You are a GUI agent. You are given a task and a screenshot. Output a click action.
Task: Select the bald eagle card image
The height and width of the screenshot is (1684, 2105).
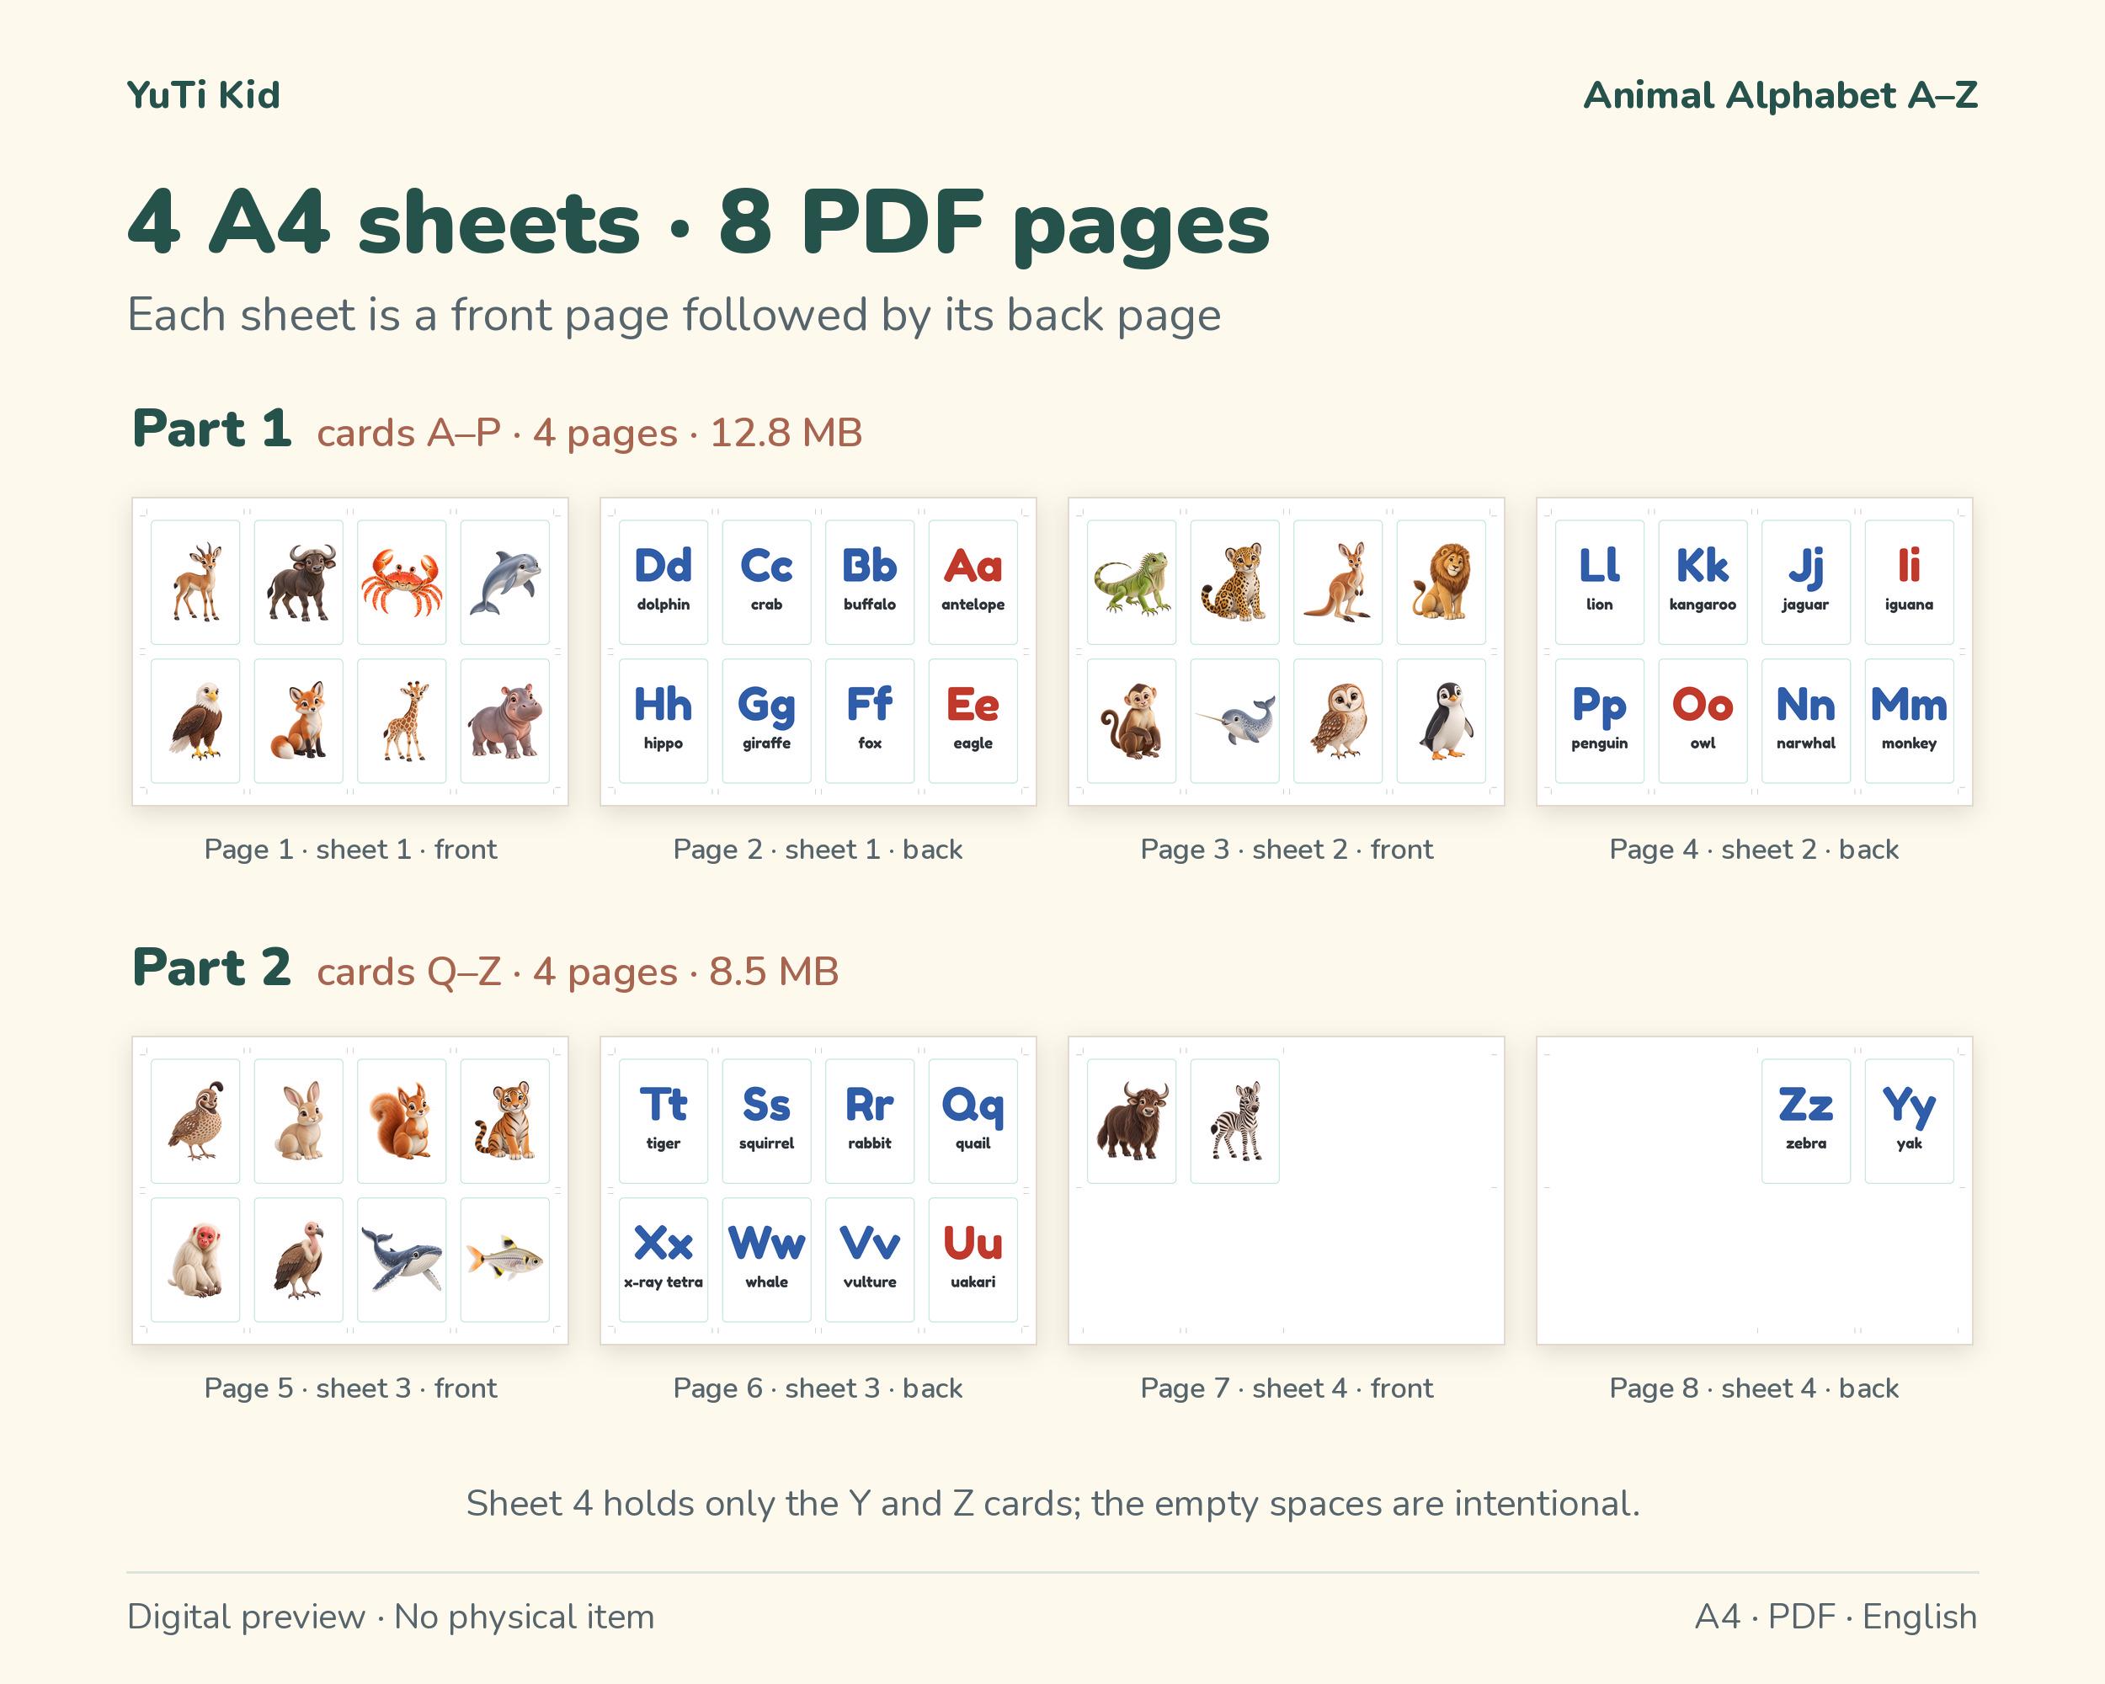coord(195,721)
